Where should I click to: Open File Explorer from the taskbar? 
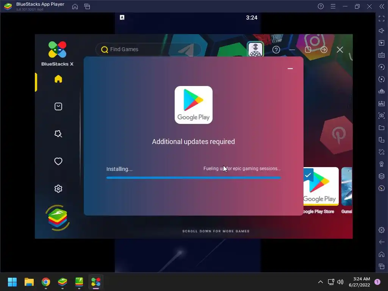[x=29, y=282]
